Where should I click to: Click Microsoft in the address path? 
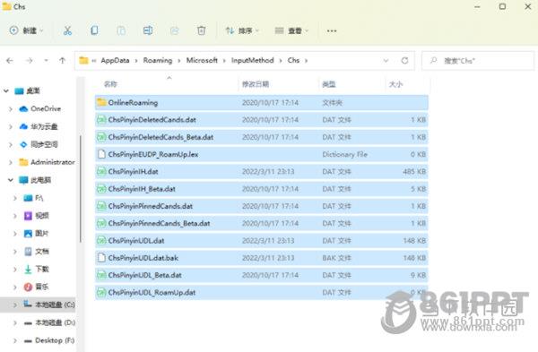(x=202, y=60)
